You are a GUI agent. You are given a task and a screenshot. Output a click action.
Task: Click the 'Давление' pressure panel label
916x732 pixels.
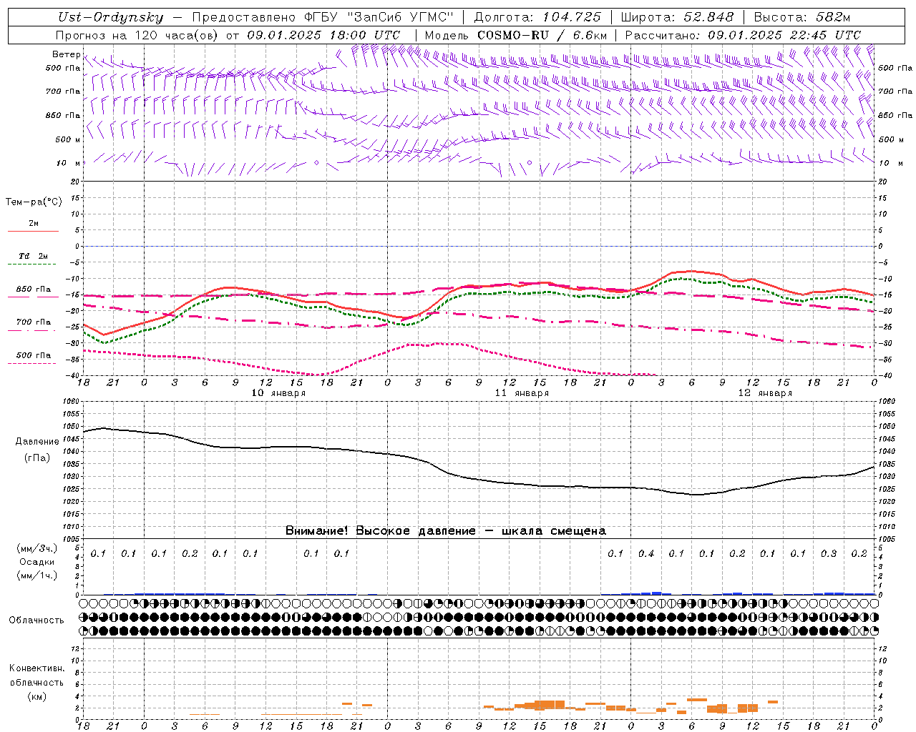point(37,442)
